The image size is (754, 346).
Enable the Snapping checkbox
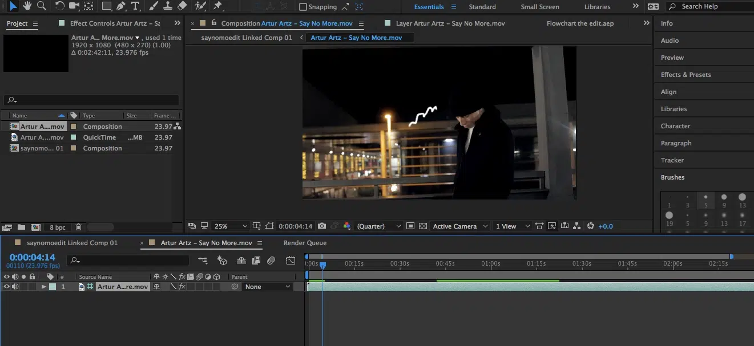pyautogui.click(x=303, y=7)
